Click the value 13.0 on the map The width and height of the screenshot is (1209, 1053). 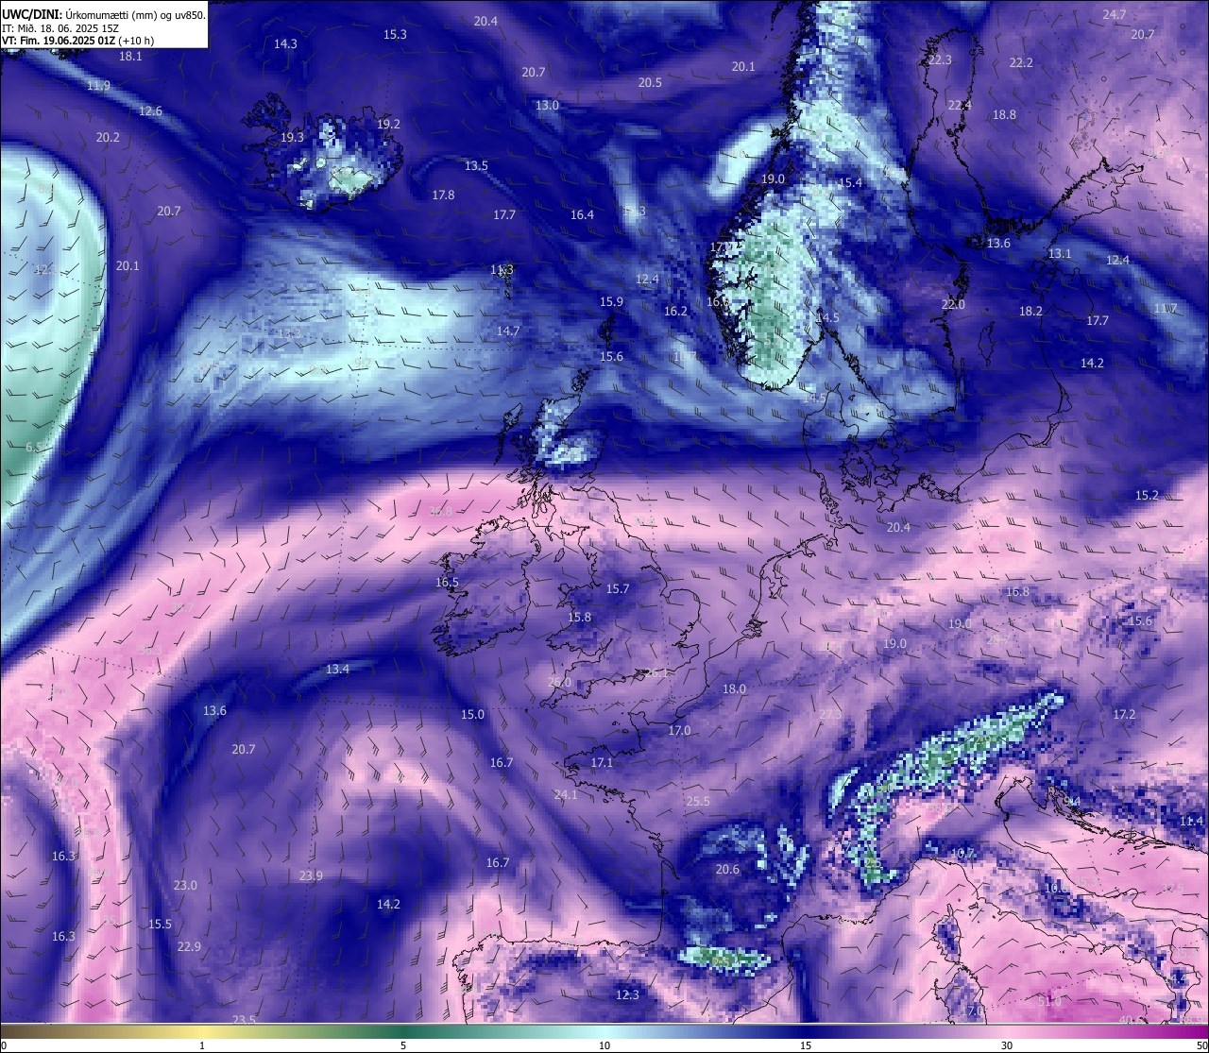pos(547,106)
